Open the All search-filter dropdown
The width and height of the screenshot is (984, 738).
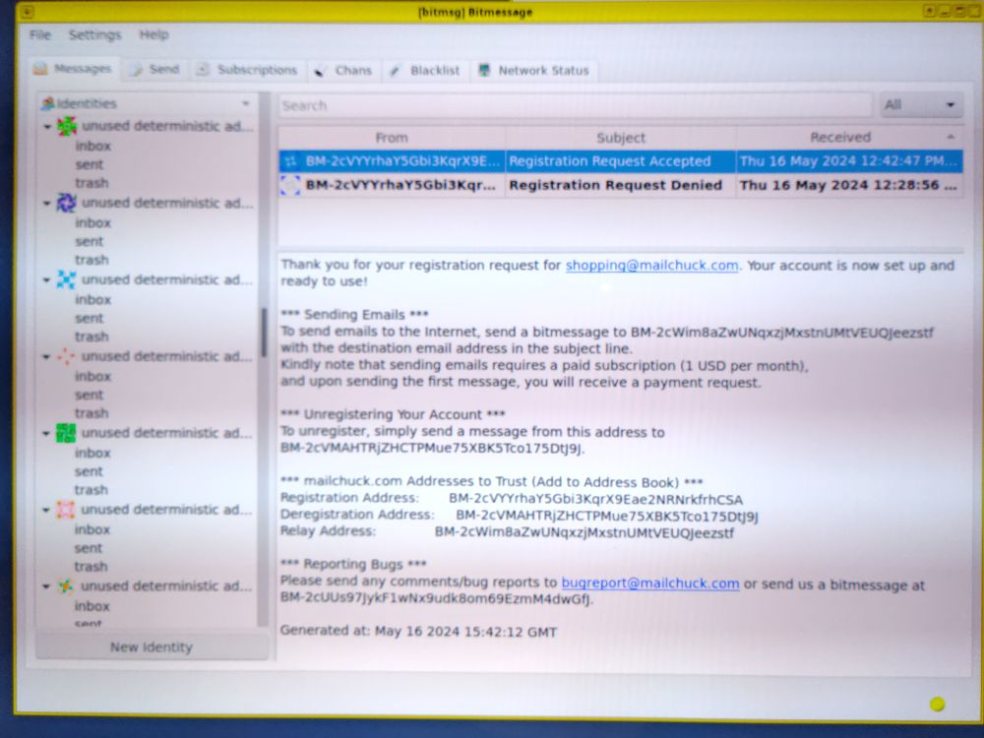(921, 105)
